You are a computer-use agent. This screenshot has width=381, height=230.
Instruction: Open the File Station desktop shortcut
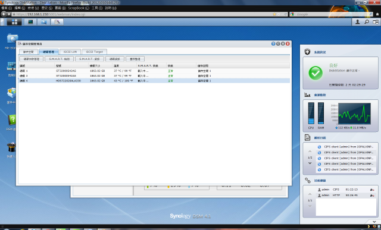12,41
